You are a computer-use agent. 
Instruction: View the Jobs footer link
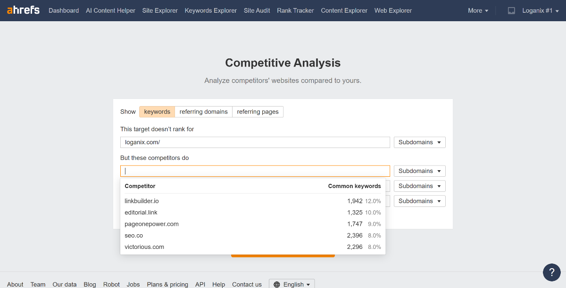133,284
